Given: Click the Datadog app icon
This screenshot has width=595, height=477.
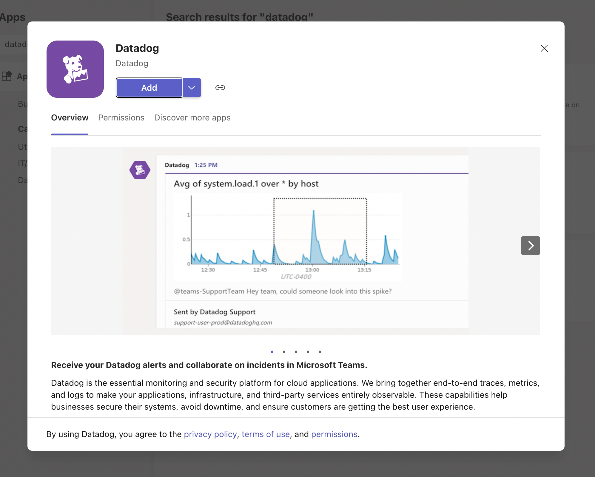Looking at the screenshot, I should click(75, 69).
